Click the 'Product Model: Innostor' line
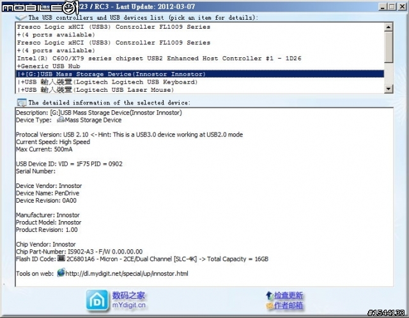409x318 pixels. (49, 222)
